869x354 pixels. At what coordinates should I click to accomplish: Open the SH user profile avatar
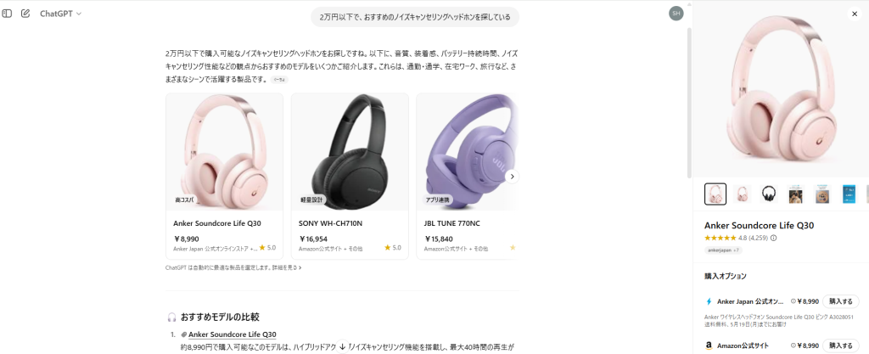(x=676, y=14)
